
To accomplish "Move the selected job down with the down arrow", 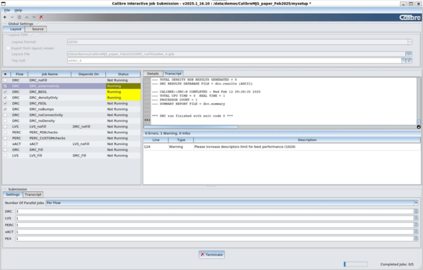I will click(x=34, y=17).
